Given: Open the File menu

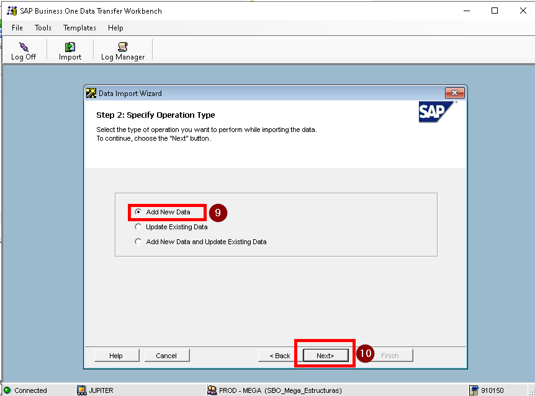Looking at the screenshot, I should (x=17, y=28).
